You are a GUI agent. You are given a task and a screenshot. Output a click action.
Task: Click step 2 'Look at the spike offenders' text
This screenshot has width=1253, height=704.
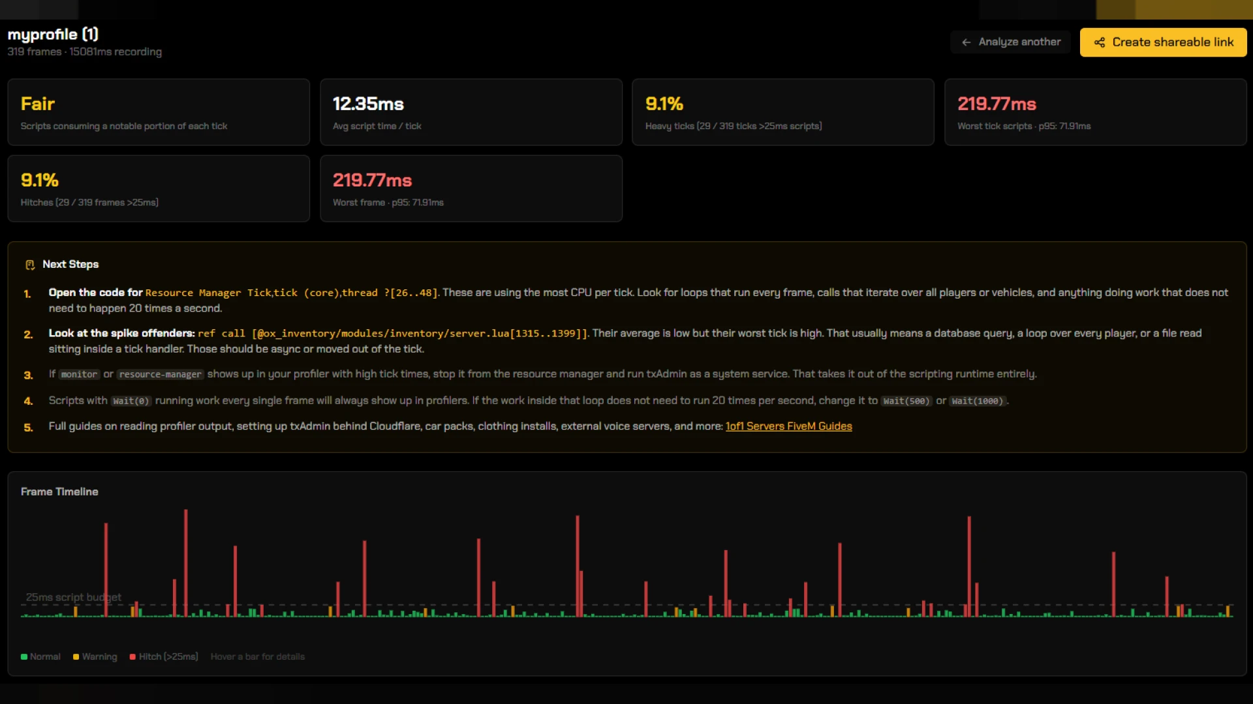(x=121, y=334)
